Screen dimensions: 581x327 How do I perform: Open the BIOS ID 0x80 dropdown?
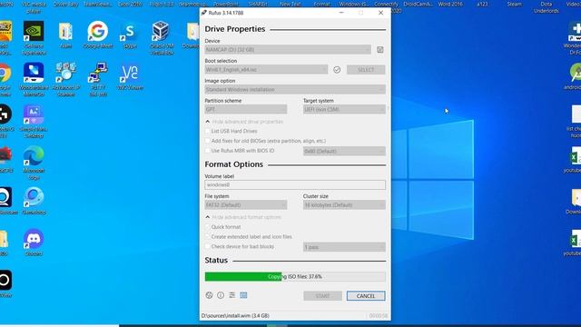pos(344,151)
